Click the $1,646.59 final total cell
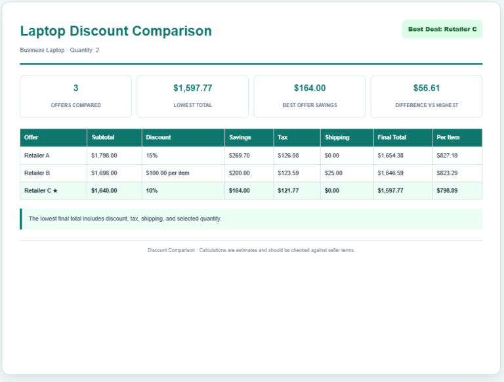Screen dimensions: 504x382 403,173
